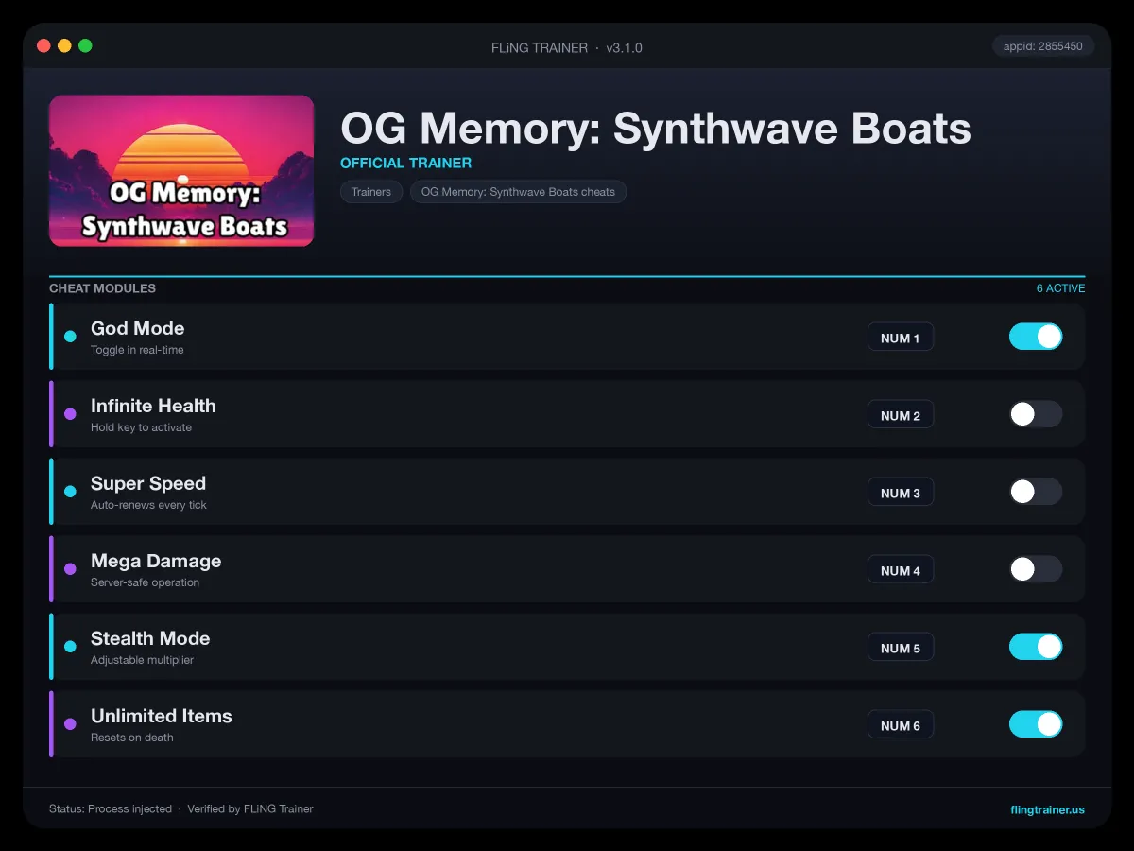Click the '6 ACTIVE' counter

tap(1060, 288)
